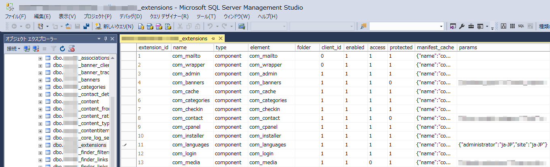
Task: Open the window layout icon dropdown arrow
Action: pos(487,26)
